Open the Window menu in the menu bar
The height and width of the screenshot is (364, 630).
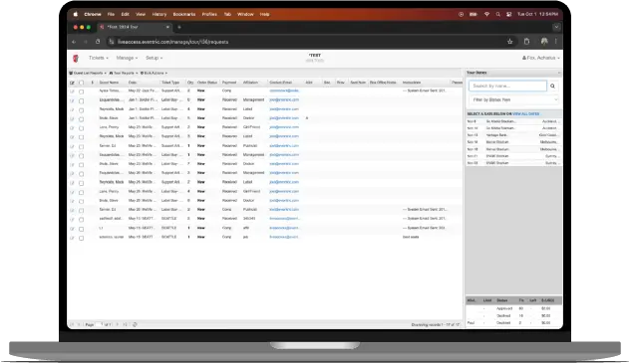tap(245, 14)
